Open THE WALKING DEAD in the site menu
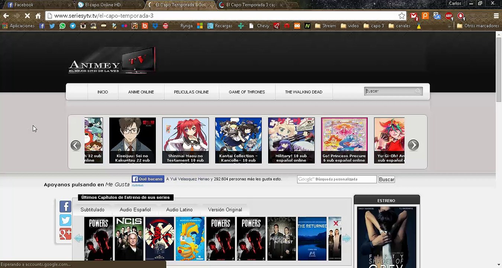The image size is (502, 268). tap(304, 92)
